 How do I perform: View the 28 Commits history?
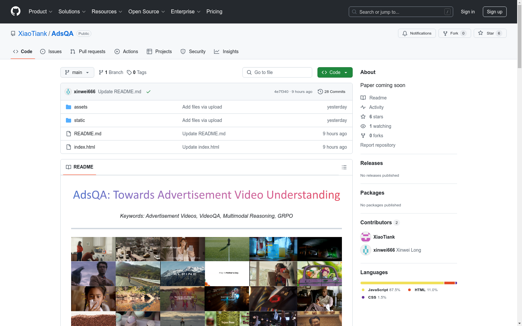pyautogui.click(x=331, y=92)
